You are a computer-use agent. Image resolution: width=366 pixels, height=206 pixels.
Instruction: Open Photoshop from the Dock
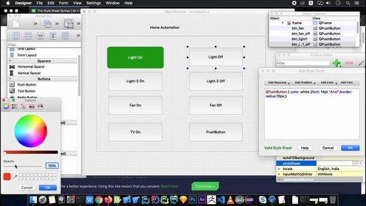193,200
